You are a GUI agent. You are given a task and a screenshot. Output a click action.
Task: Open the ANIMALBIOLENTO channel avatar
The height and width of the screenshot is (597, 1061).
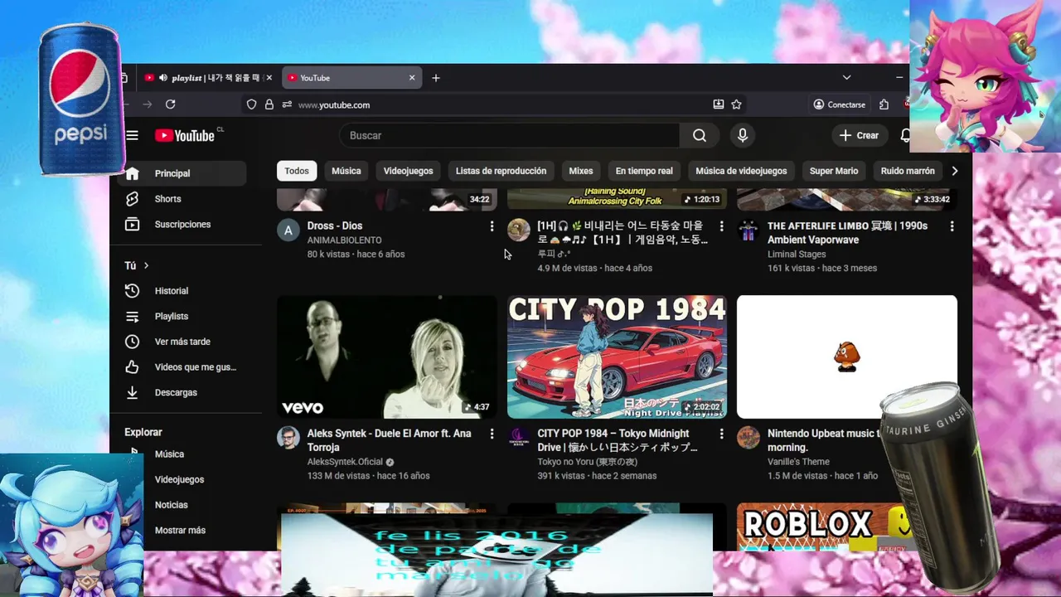[x=288, y=230]
